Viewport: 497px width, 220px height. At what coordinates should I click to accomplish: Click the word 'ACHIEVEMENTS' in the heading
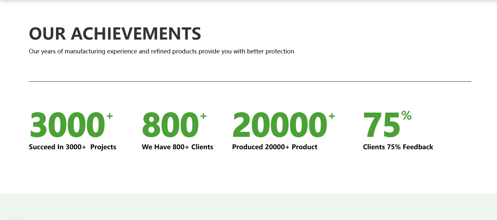click(x=136, y=34)
